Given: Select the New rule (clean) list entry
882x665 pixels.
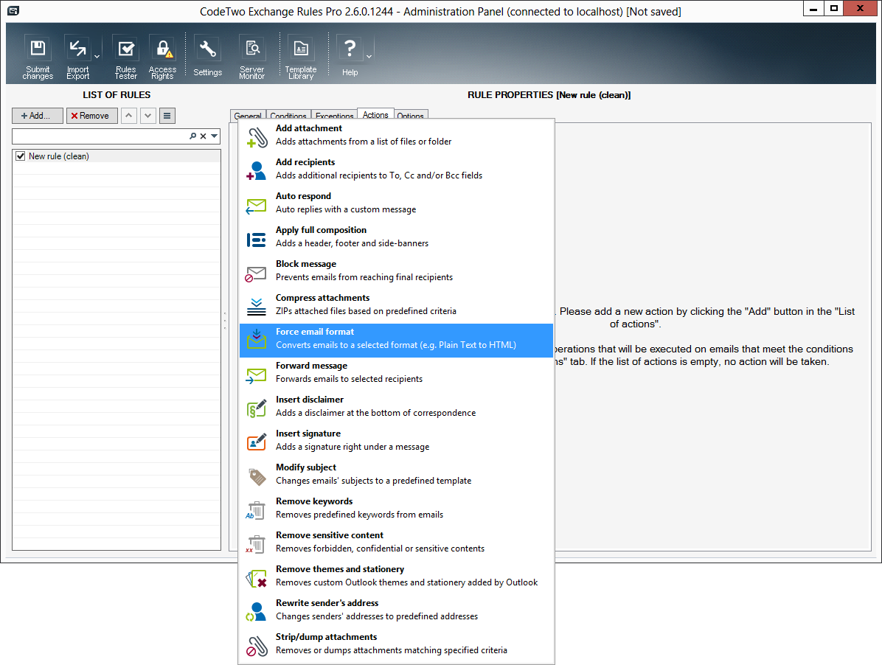Looking at the screenshot, I should click(117, 156).
